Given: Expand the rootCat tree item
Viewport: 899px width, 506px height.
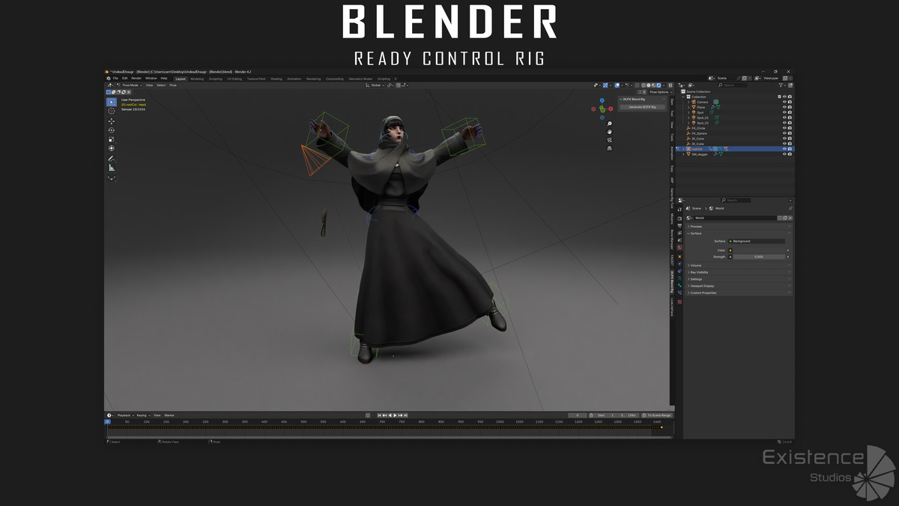Looking at the screenshot, I should [683, 148].
